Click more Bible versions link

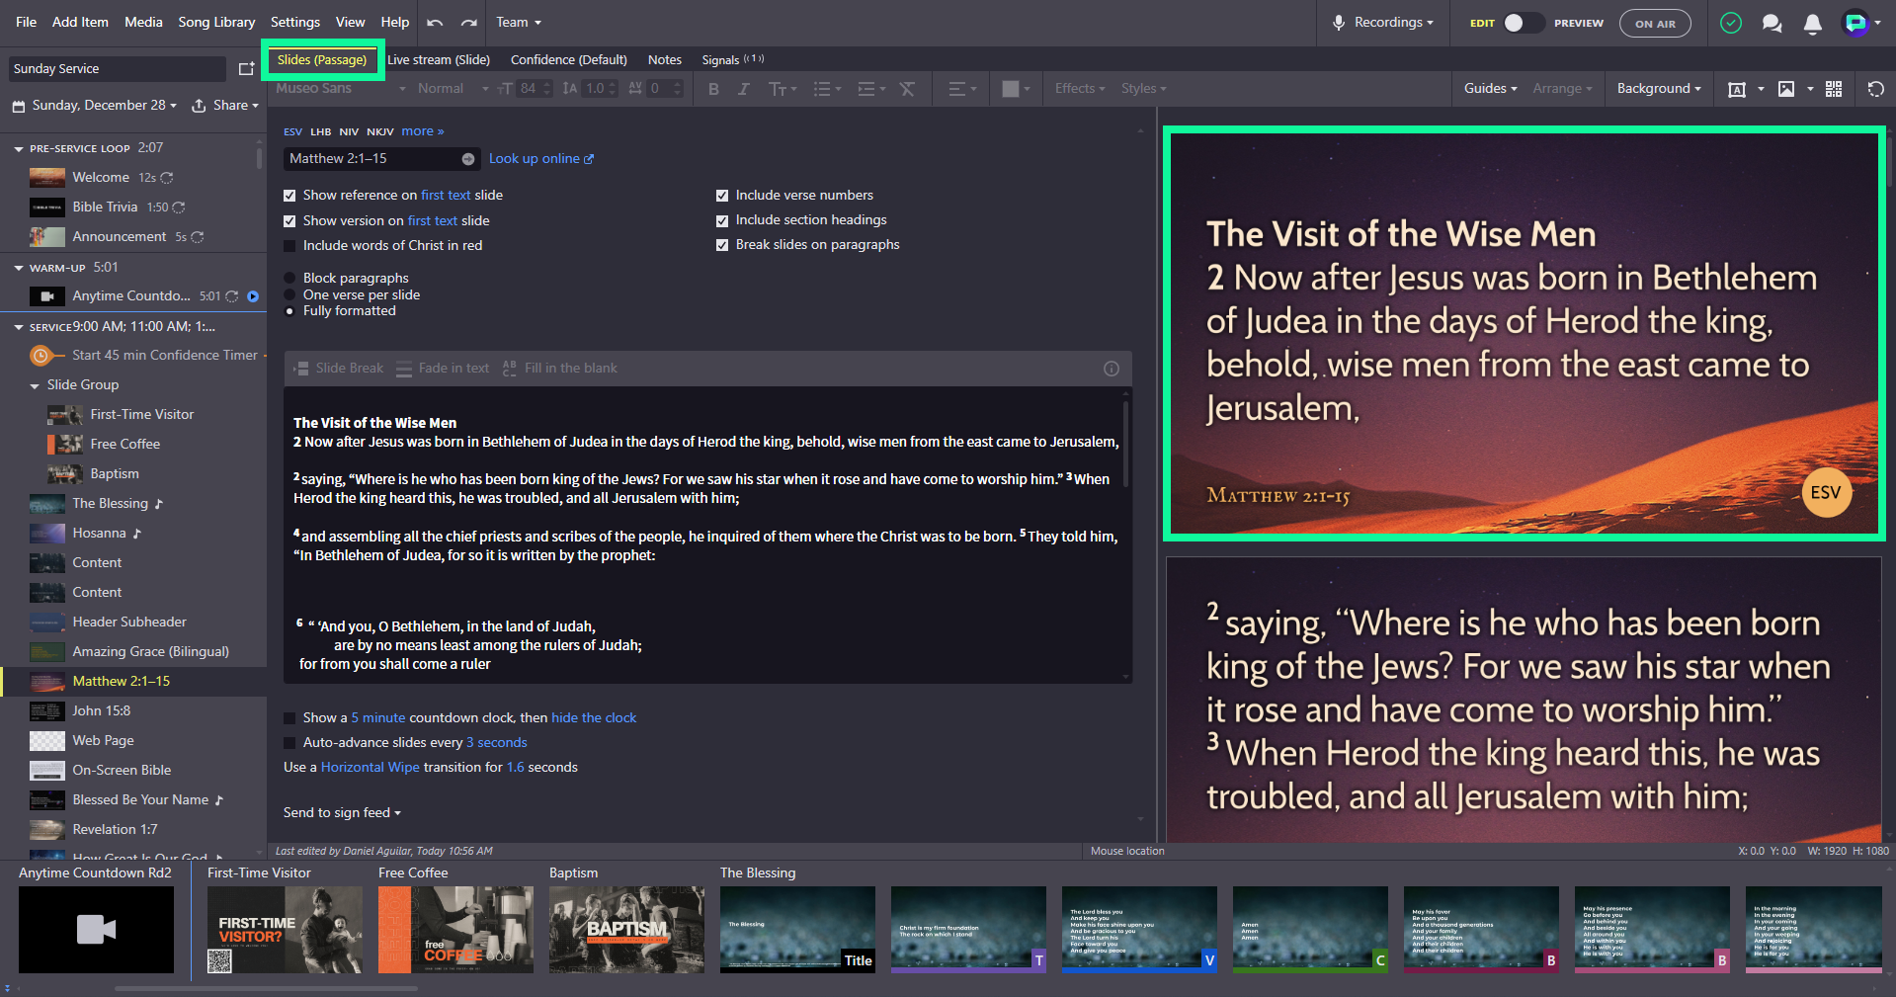coord(423,131)
